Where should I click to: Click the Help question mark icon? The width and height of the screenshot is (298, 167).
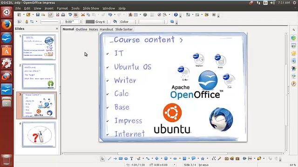pos(176,14)
